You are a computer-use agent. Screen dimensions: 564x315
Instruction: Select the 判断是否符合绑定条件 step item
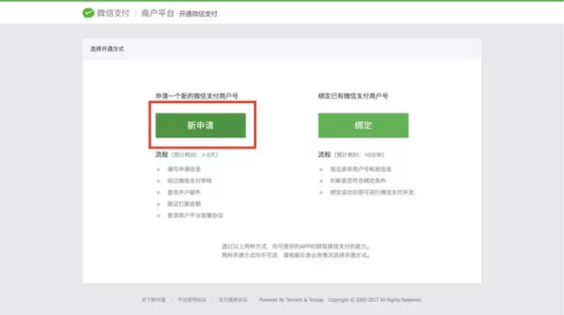[358, 181]
